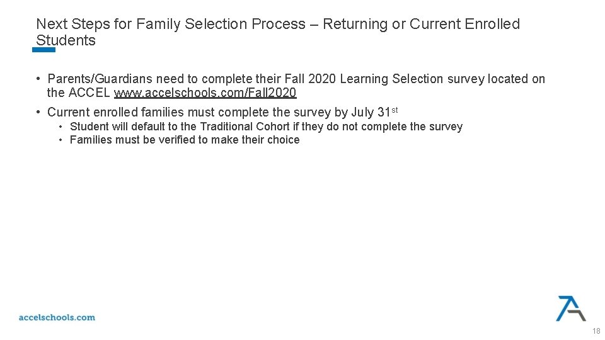
Task: Click the bullet marker before "Parents/Guardians"
Action: 38,79
